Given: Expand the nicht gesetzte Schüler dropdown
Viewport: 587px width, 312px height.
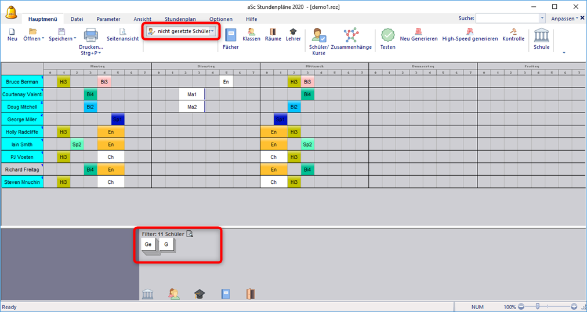Looking at the screenshot, I should 213,31.
